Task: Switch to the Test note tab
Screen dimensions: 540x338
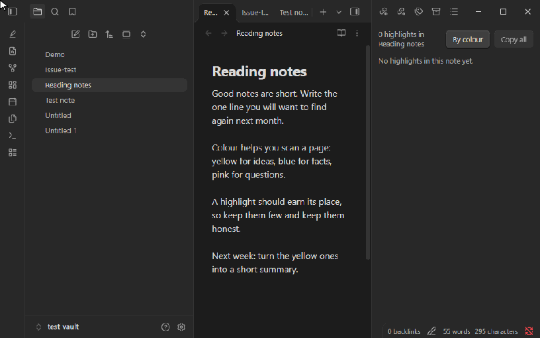Action: pos(294,13)
